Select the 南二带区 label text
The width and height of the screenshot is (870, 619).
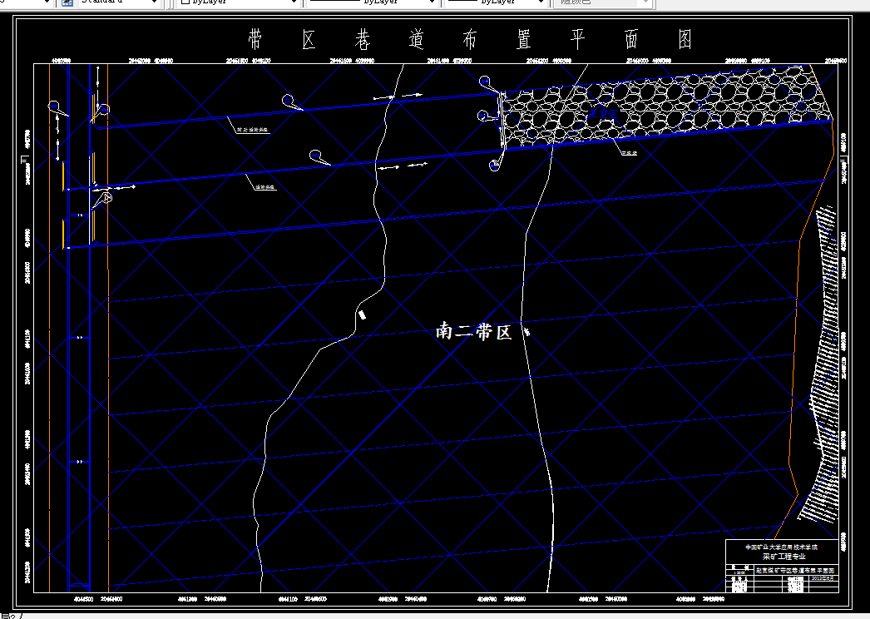[473, 331]
